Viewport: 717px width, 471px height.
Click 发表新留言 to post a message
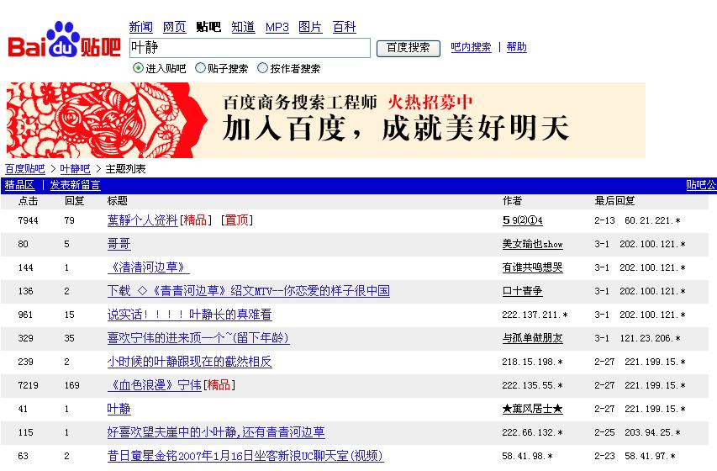tap(75, 185)
